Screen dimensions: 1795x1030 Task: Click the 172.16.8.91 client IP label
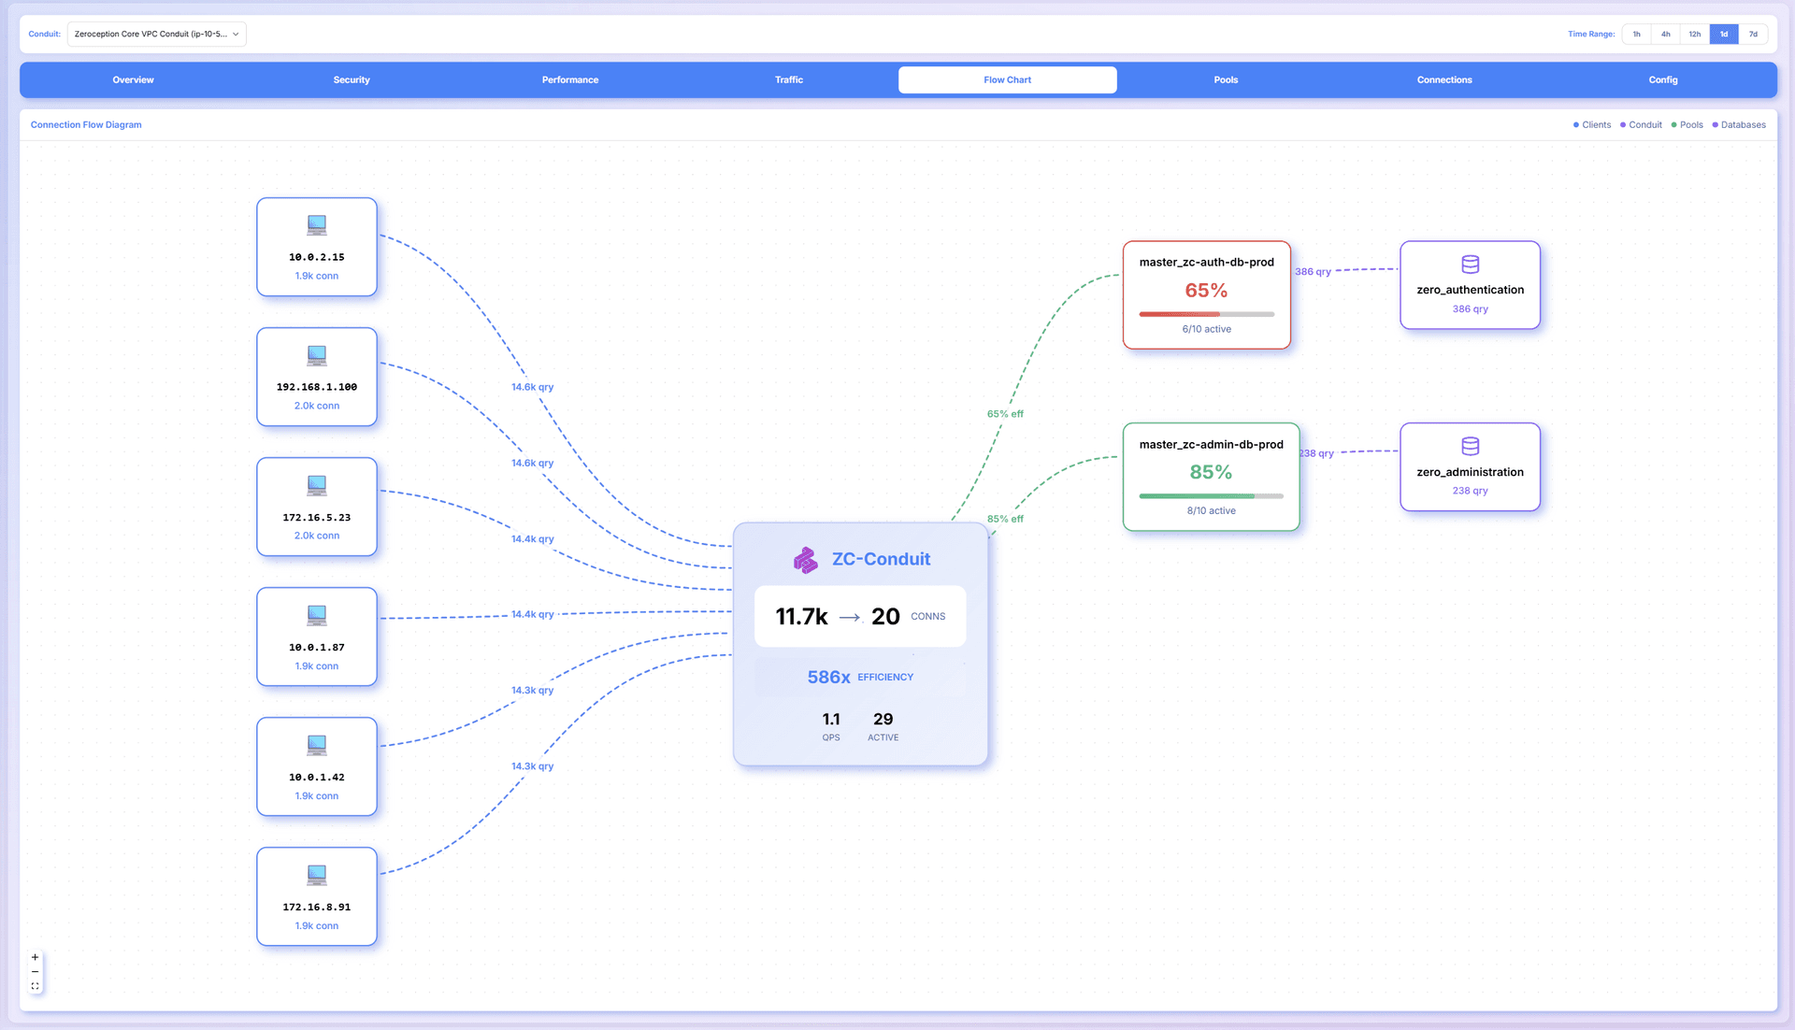(317, 907)
